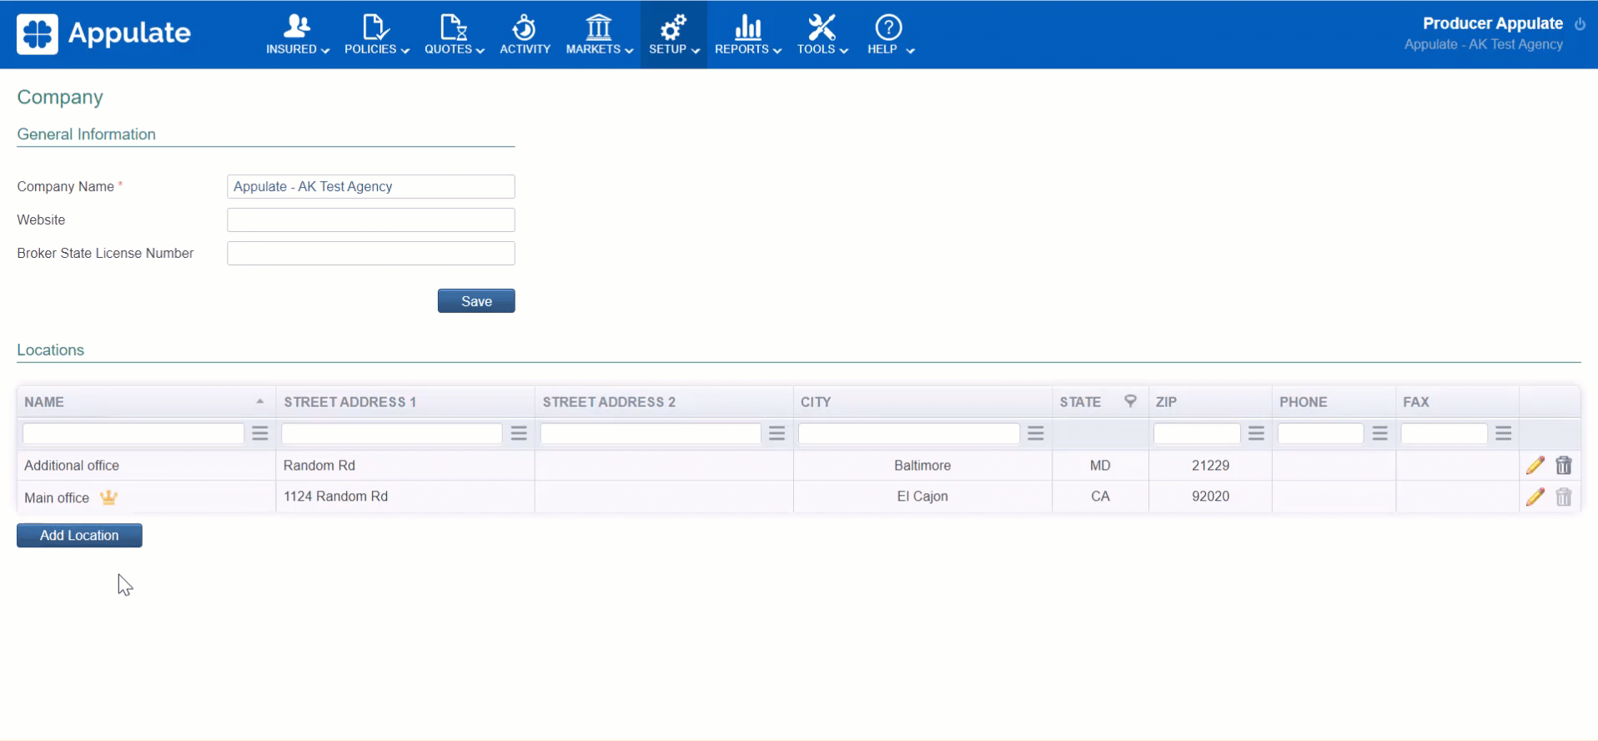Screen dimensions: 1598x741
Task: Click the Appulate logo icon
Action: point(38,34)
